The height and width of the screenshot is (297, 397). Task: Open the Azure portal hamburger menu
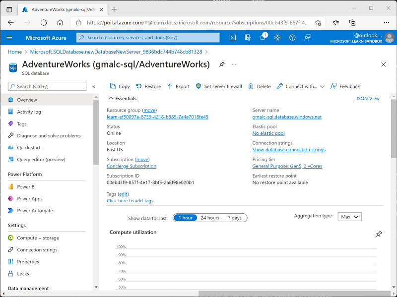coord(9,38)
